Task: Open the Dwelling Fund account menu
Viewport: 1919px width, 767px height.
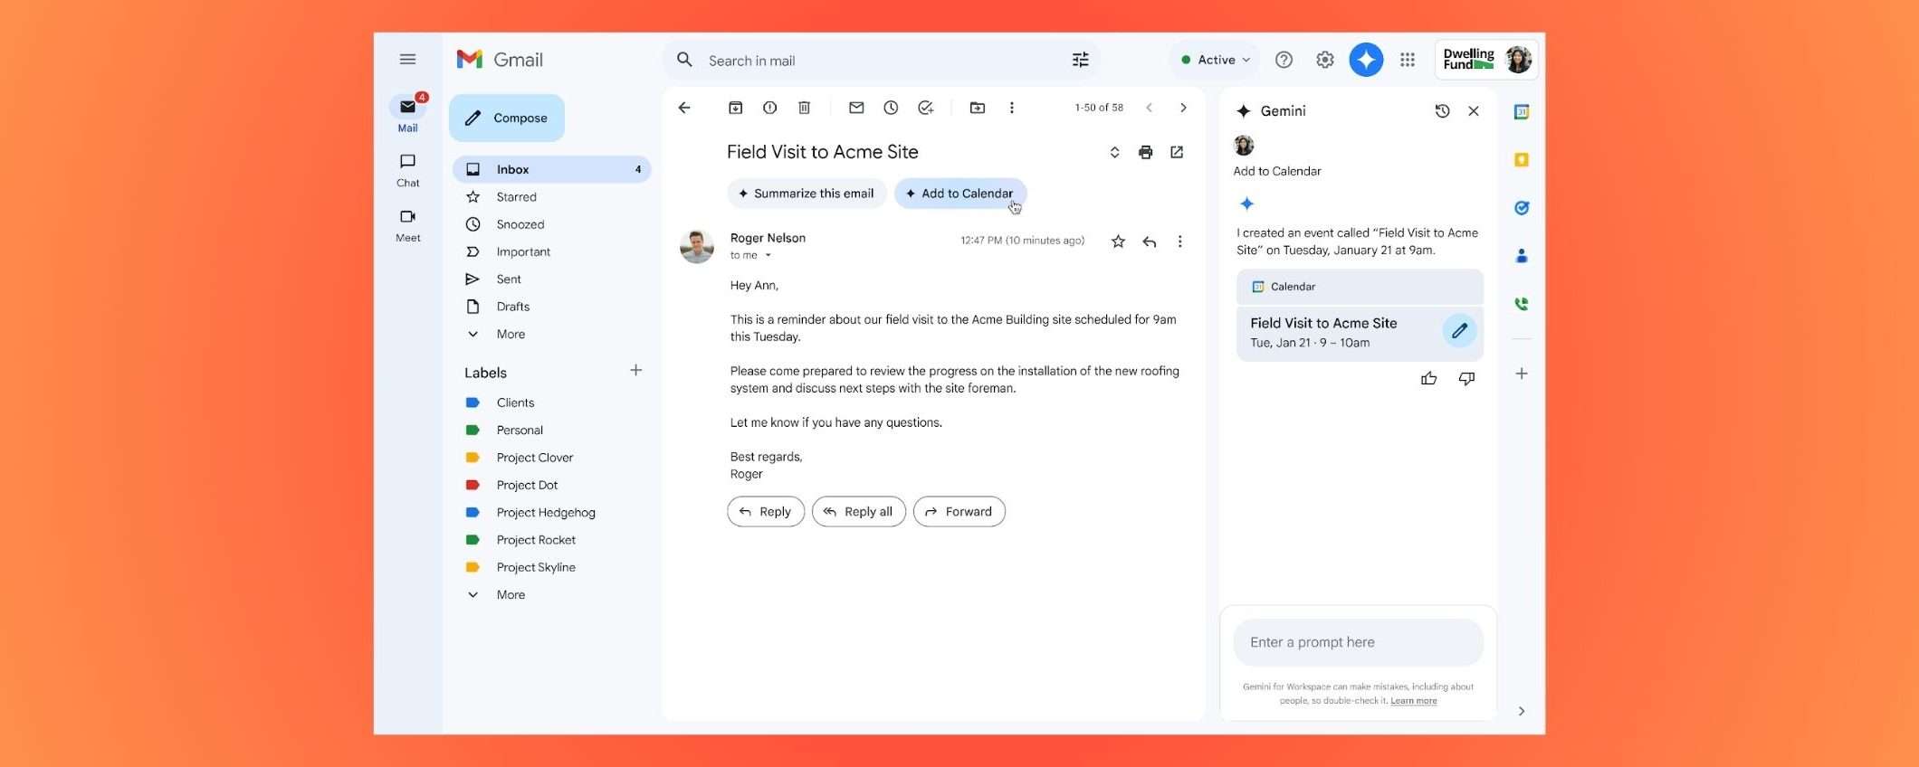Action: pyautogui.click(x=1486, y=60)
